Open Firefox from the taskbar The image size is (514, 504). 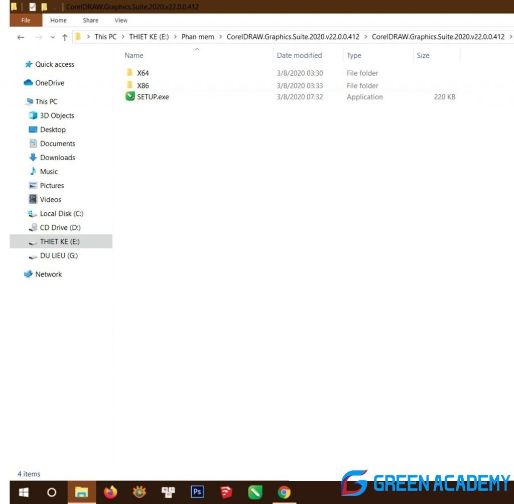click(110, 492)
